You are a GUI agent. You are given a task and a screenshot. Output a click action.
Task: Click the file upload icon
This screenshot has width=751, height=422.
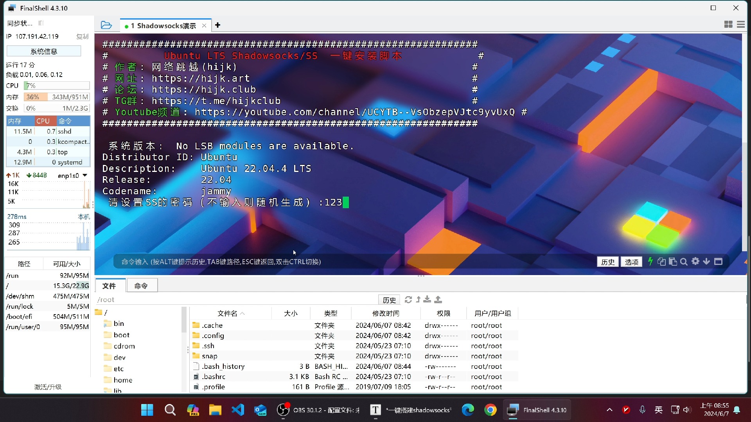coord(438,299)
